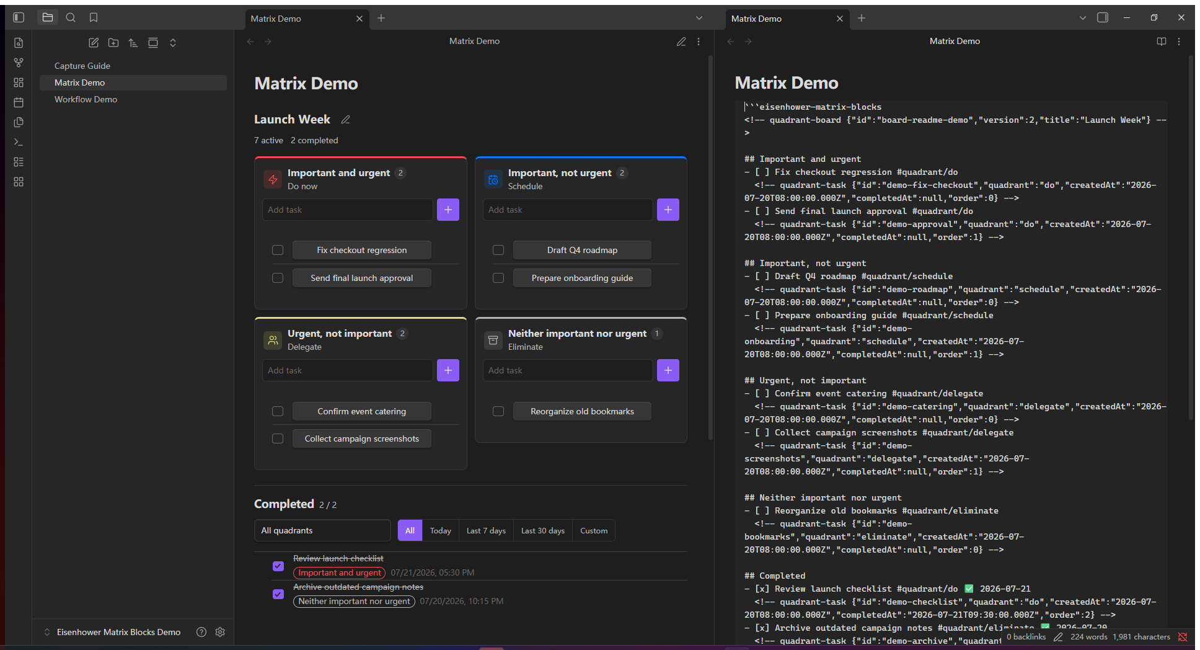
Task: Open Capture Guide note in file list
Action: (x=133, y=66)
